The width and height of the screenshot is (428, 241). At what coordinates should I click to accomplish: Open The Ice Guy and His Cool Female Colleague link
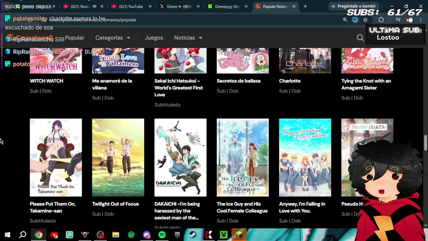242,208
